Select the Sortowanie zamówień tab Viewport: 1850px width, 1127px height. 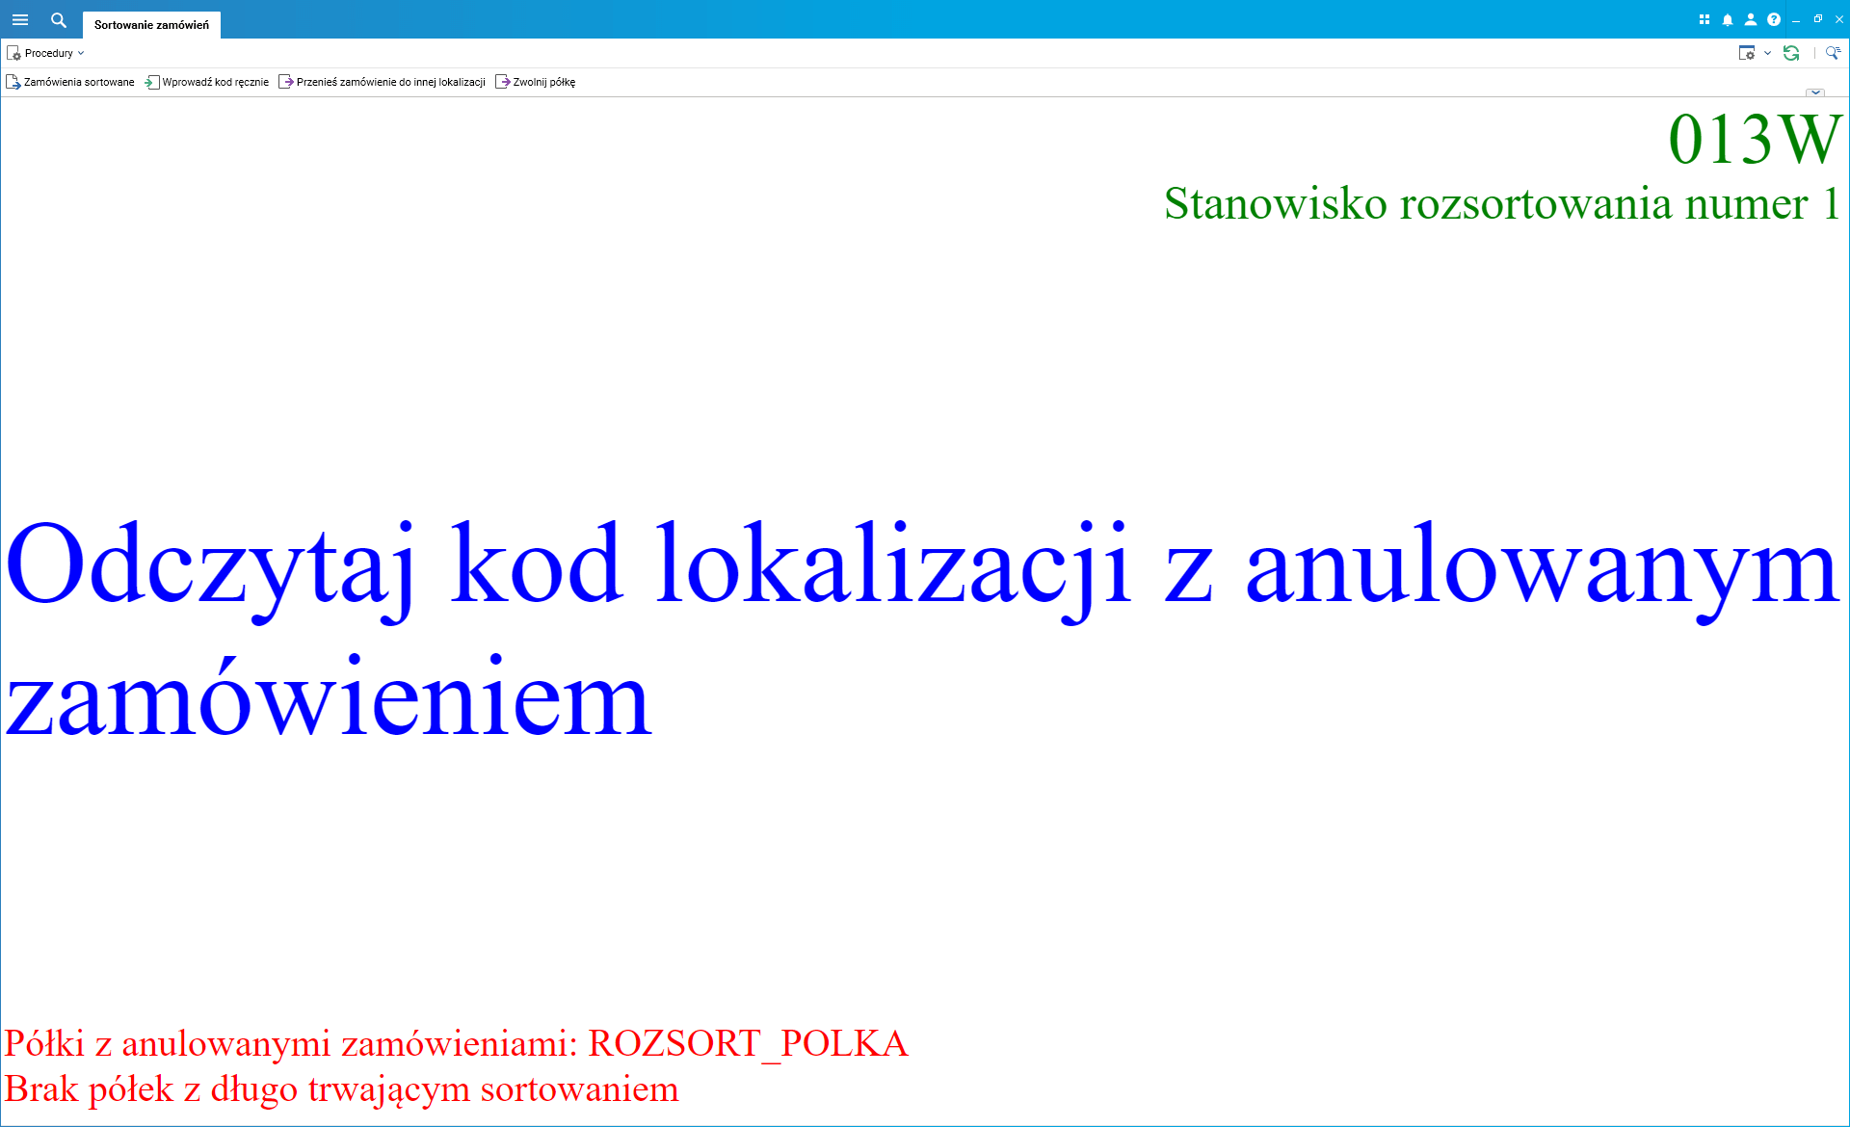click(x=151, y=25)
